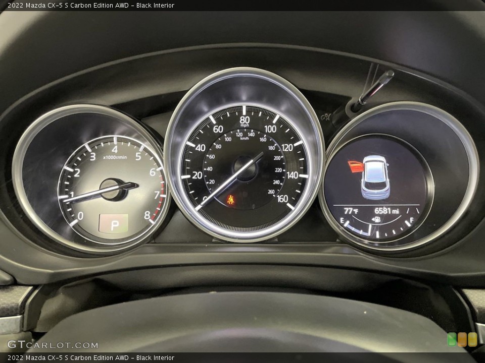Click the green square at bottom right
The image size is (485, 363).
452,339
